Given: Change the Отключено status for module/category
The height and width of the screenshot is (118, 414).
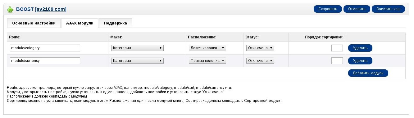Looking at the screenshot, I should tap(260, 48).
